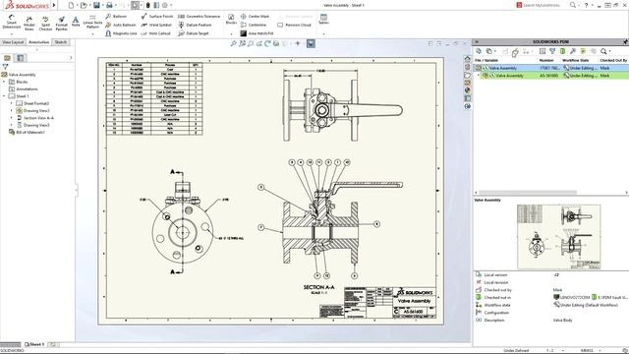Screen dimensions: 629x354
Task: Apply Area Hatch/Fill
Action: pyautogui.click(x=257, y=33)
